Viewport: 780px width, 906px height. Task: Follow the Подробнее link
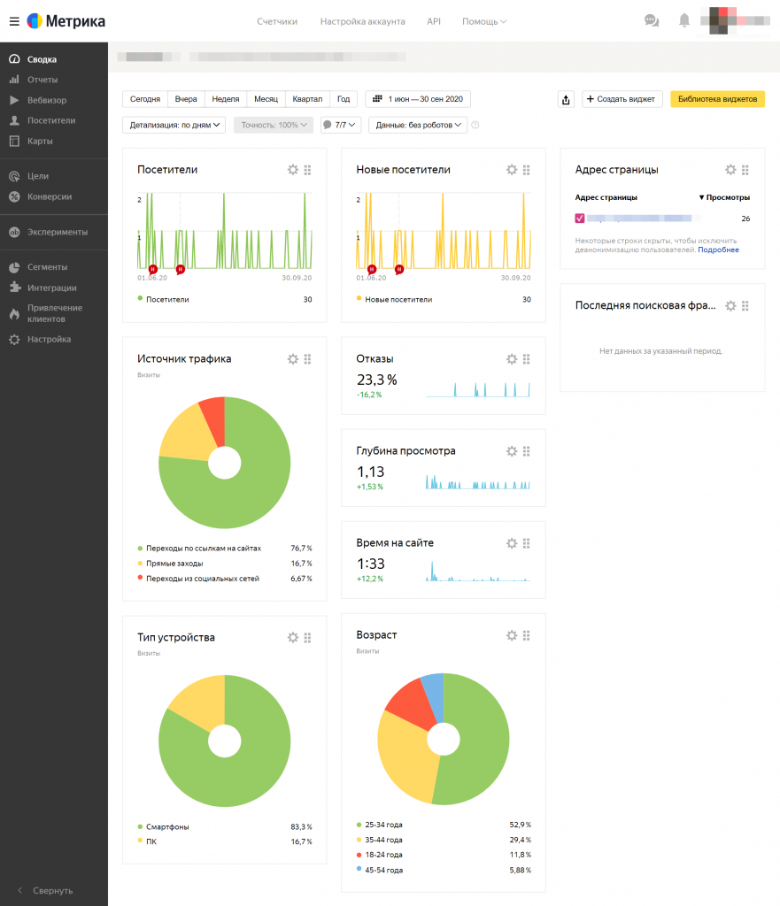pos(718,250)
